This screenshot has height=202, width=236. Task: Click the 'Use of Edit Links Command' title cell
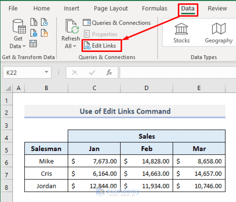point(125,111)
